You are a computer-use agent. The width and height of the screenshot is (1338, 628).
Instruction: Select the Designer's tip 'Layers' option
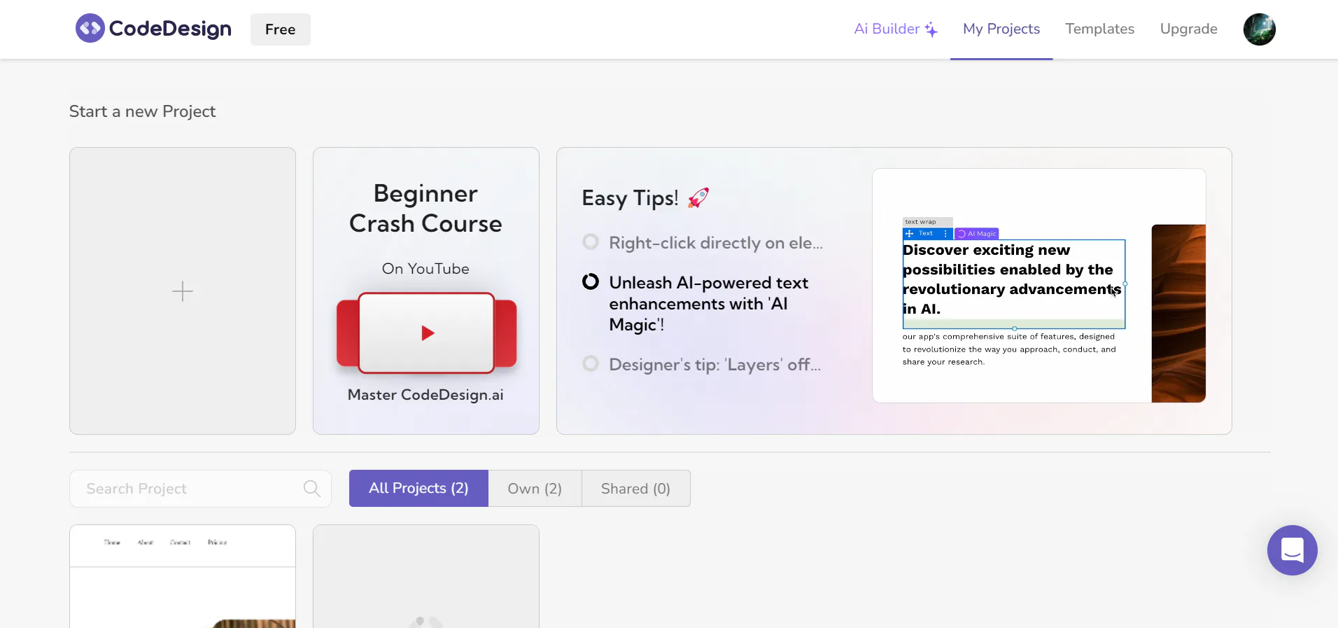(x=701, y=365)
